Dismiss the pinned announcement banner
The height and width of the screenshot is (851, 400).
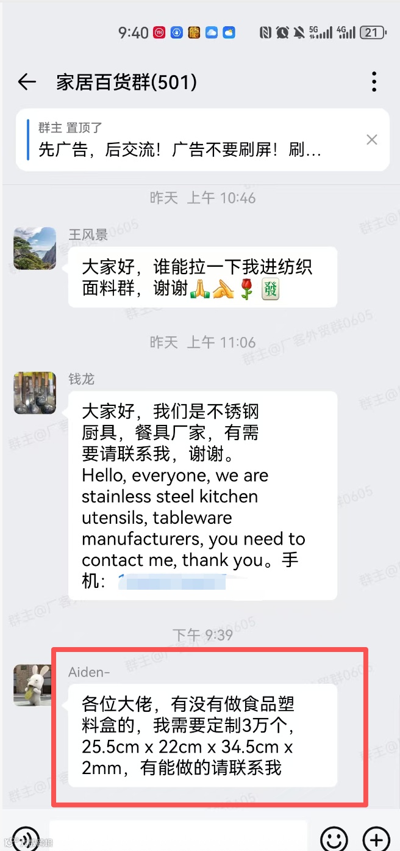point(371,140)
